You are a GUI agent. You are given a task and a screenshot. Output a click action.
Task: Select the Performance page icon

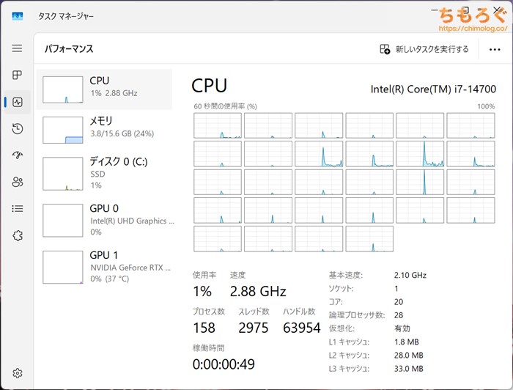(x=18, y=102)
